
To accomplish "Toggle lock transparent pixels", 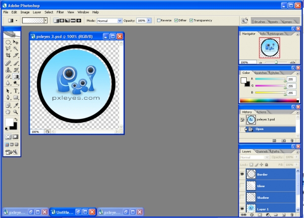I will [x=251, y=164].
